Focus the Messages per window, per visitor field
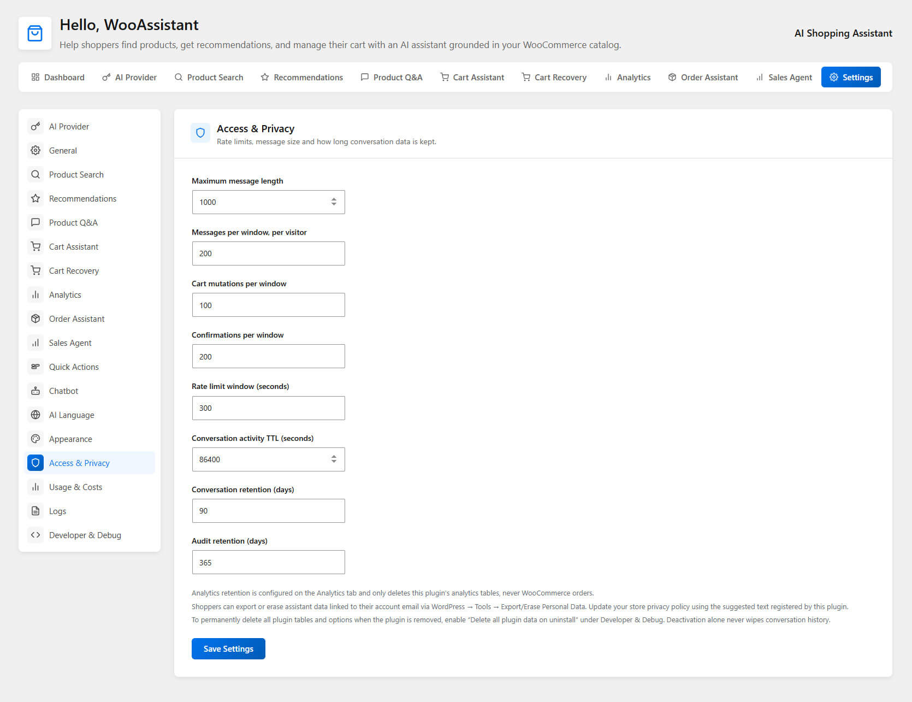 268,253
